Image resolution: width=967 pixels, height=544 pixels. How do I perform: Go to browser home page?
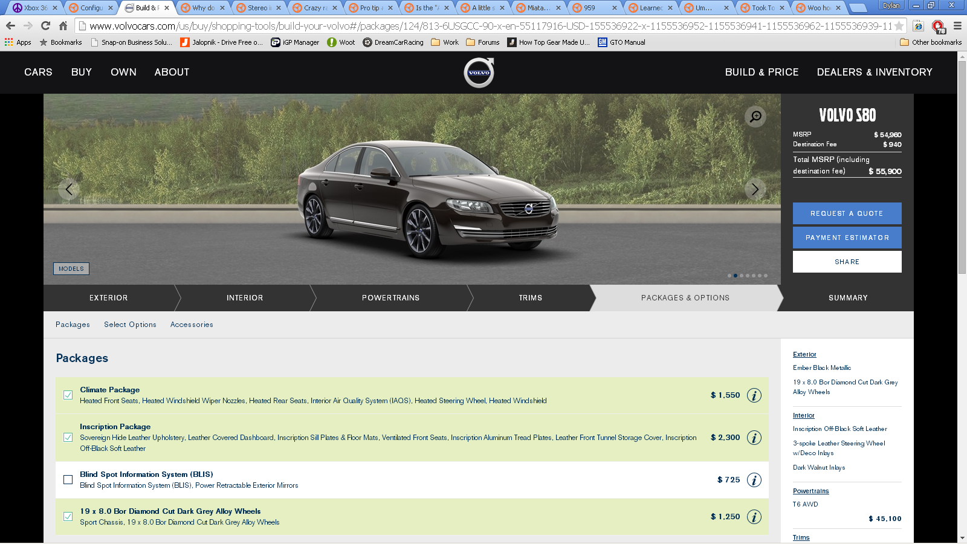coord(63,25)
